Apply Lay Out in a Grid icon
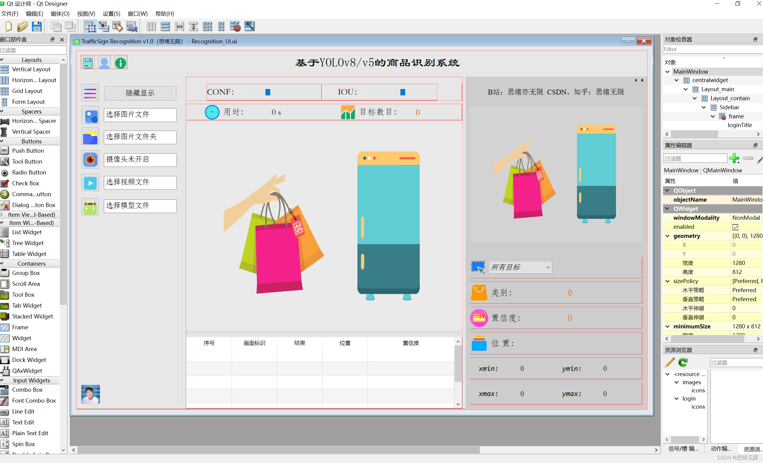This screenshot has height=463, width=763. pyautogui.click(x=207, y=27)
